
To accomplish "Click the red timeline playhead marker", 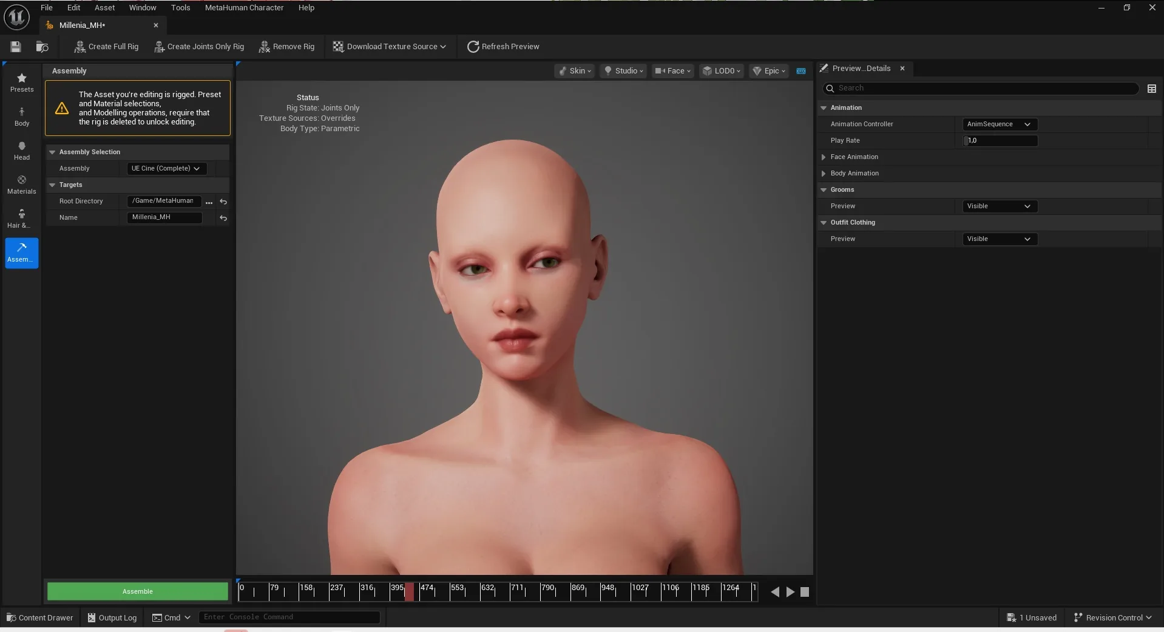I will click(x=410, y=592).
